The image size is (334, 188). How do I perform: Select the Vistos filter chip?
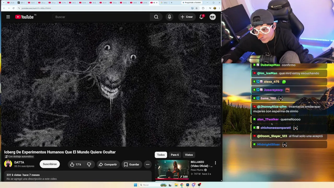pos(189,155)
